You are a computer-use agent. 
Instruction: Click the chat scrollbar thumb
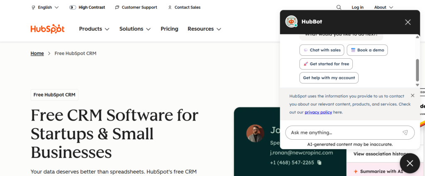pos(418,70)
